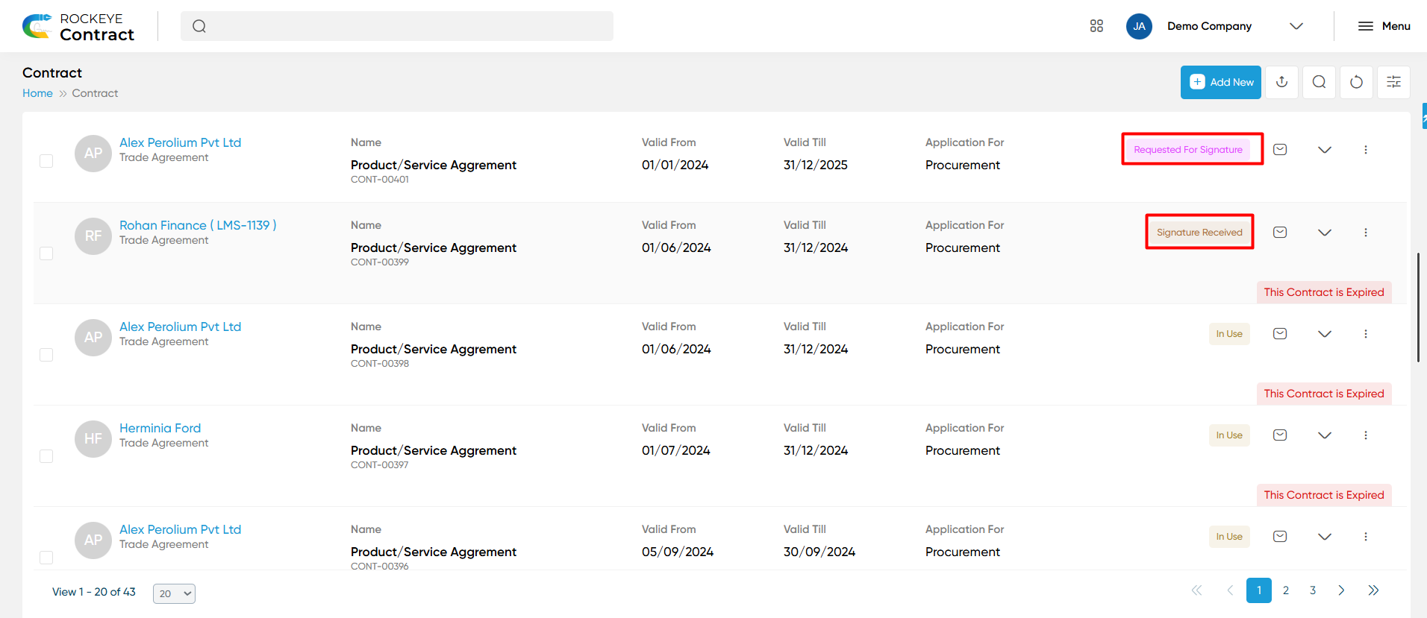
Task: Expand the CONT-00398 row with chevron
Action: tap(1325, 334)
